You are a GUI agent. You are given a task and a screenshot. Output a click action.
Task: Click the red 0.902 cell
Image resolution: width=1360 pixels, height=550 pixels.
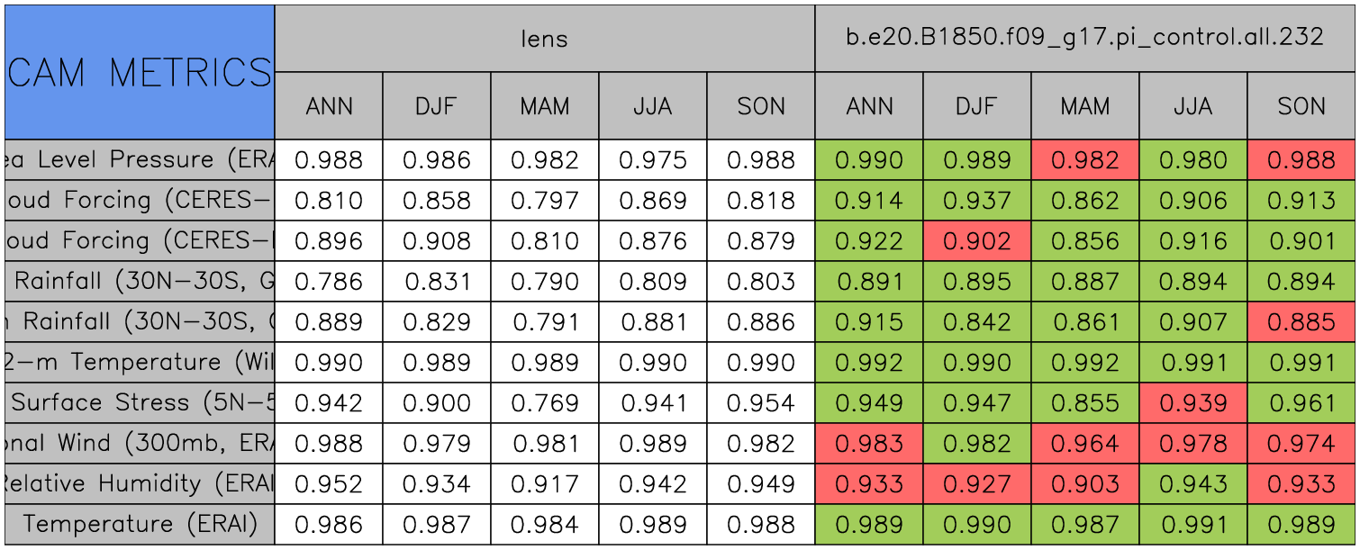pos(976,241)
